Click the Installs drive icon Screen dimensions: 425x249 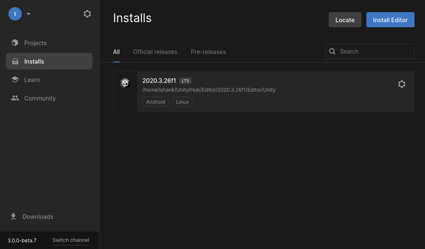click(15, 61)
